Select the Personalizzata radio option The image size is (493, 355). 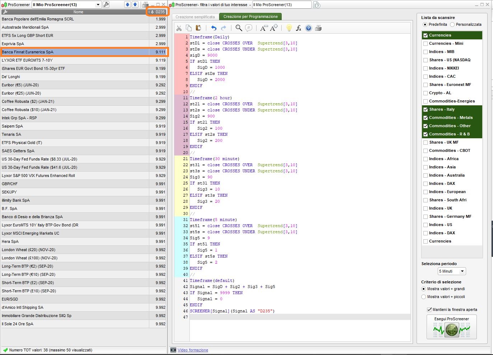pyautogui.click(x=452, y=25)
